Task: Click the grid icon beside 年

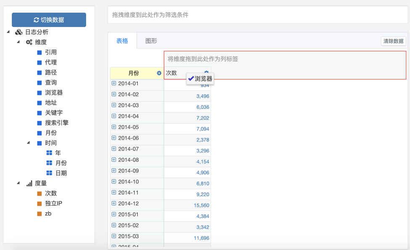Action: click(x=49, y=153)
